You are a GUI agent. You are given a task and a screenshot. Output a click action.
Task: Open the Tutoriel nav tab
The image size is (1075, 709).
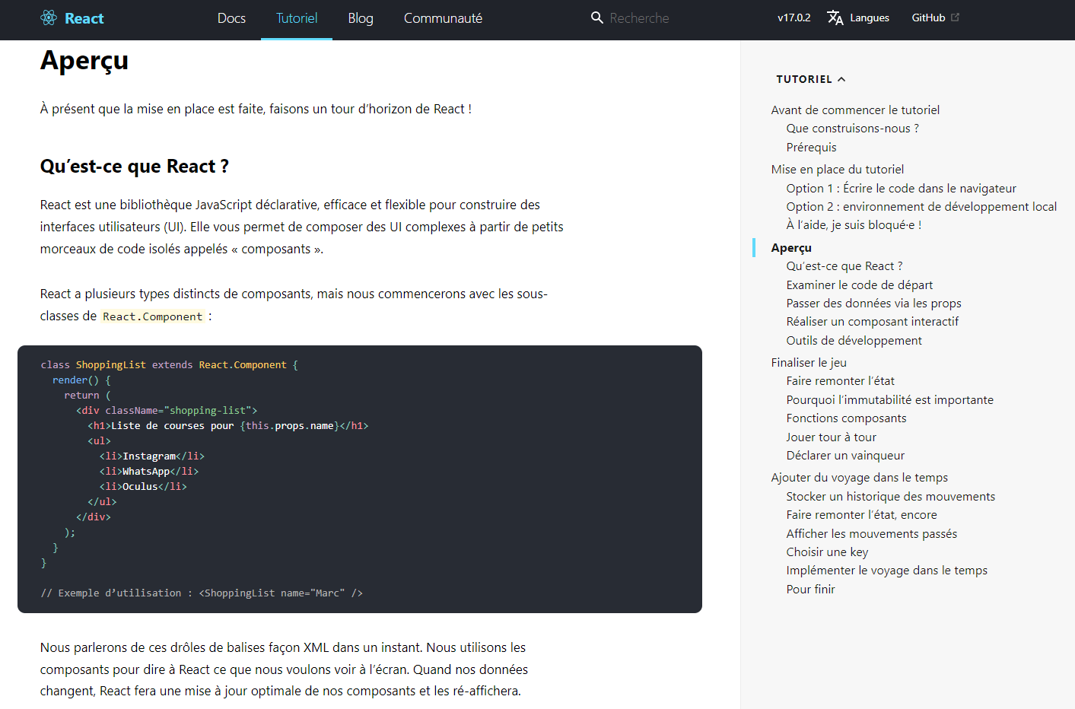(x=297, y=18)
